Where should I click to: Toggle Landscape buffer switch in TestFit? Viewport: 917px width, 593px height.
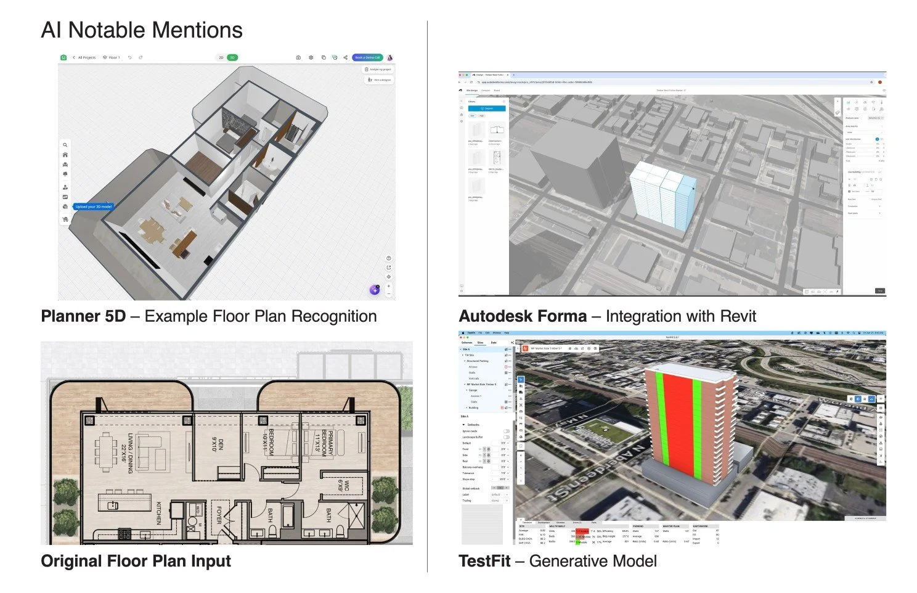coord(507,437)
